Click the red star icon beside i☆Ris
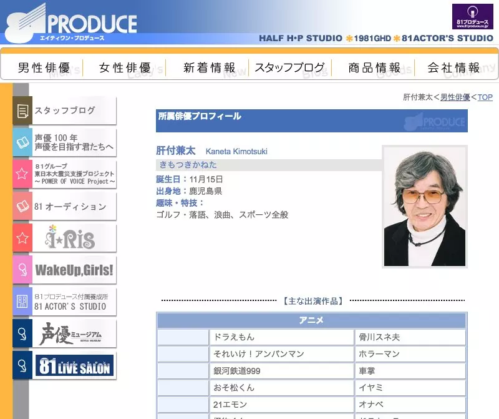The width and height of the screenshot is (499, 419). coord(22,238)
